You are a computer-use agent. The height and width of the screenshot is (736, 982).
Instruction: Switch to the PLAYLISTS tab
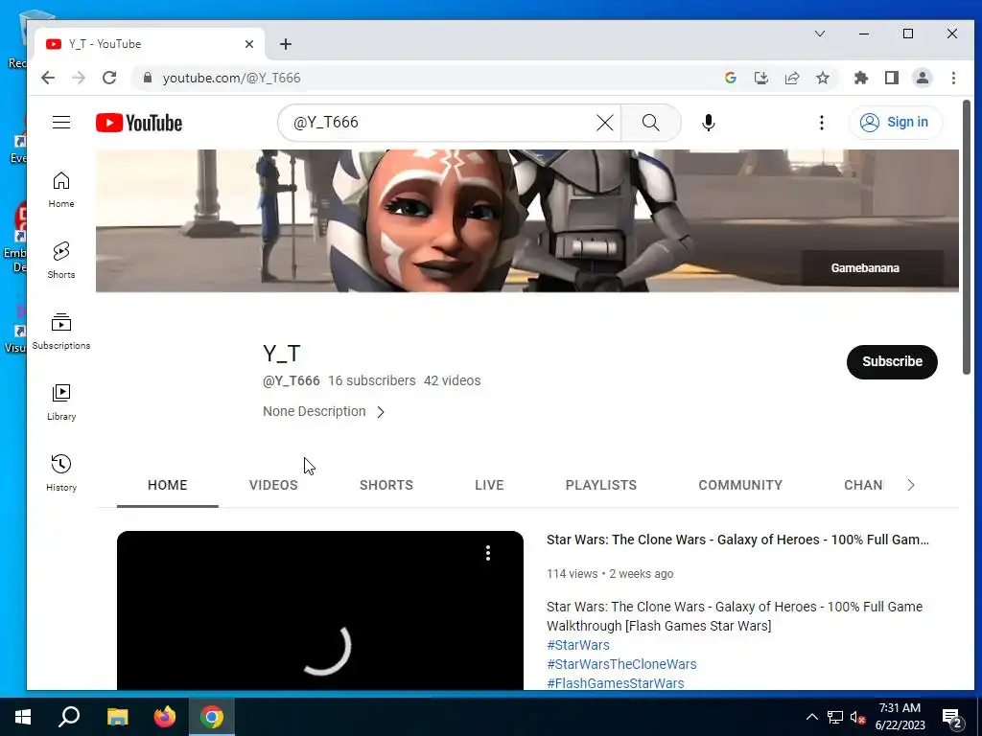click(601, 485)
